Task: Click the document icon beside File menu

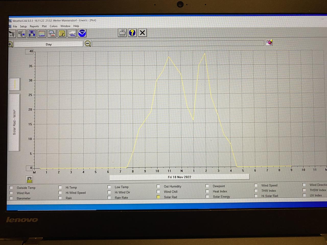Action: pyautogui.click(x=10, y=27)
